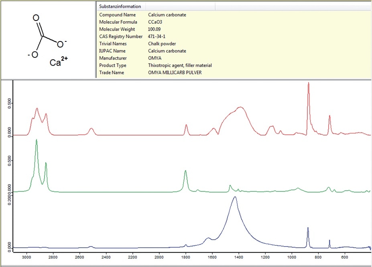Select the 471-34-1 CAS number
Screen dimensions: 372x267
click(x=157, y=36)
